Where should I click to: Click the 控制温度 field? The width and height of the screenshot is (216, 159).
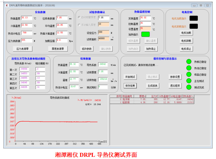tap(145, 23)
